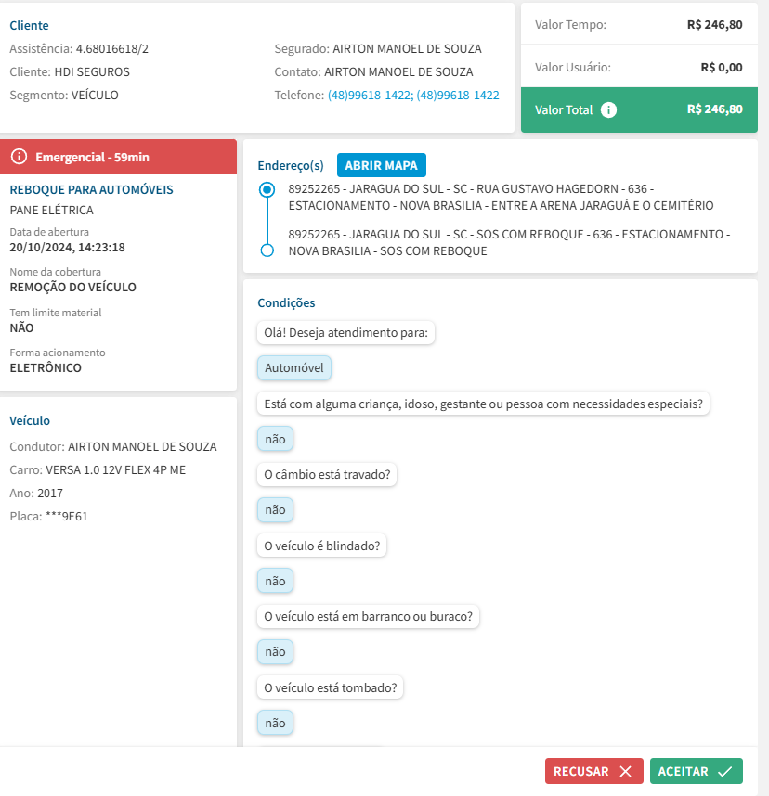Click the 'não' answer under câmbio travado
This screenshot has height=796, width=769.
(275, 509)
